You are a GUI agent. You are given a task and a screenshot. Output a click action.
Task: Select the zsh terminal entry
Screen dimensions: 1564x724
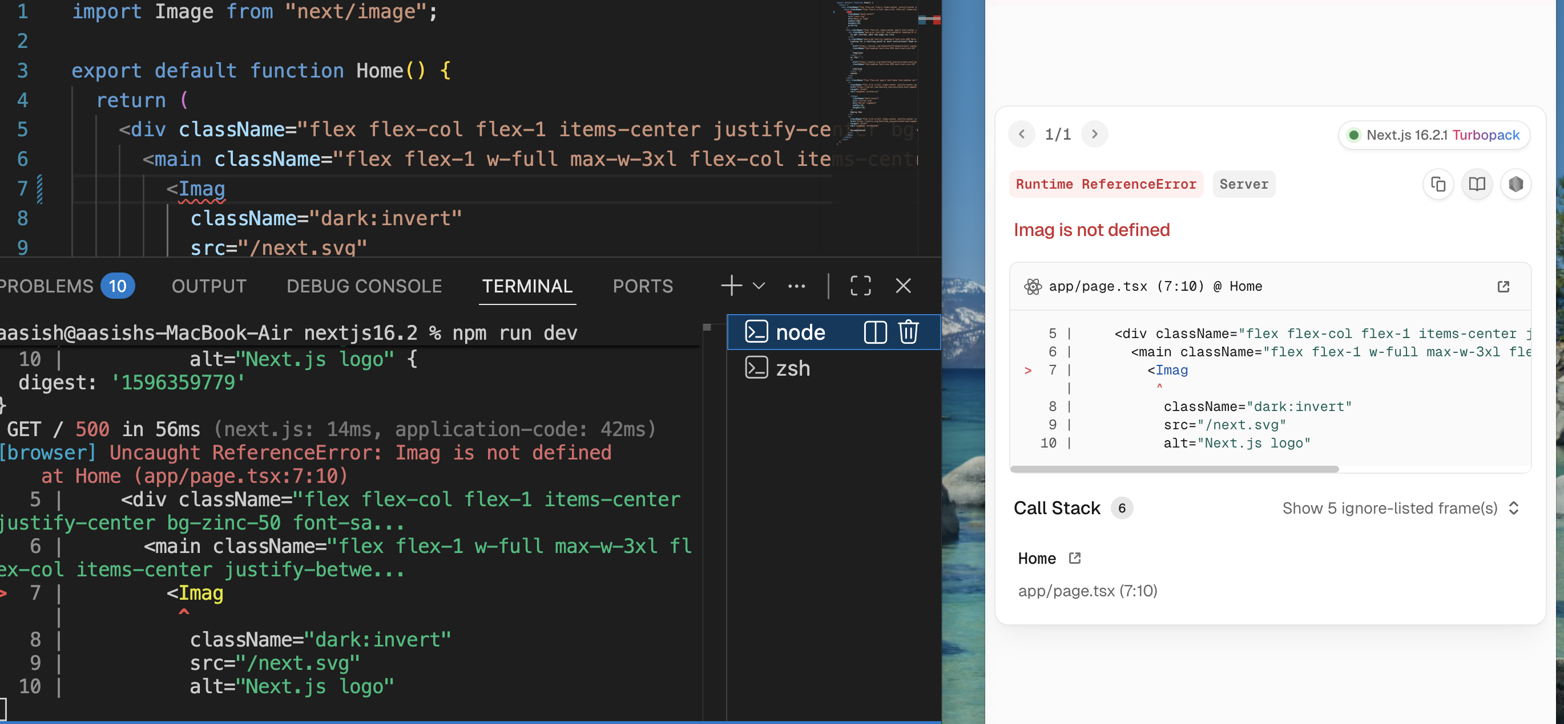[792, 368]
